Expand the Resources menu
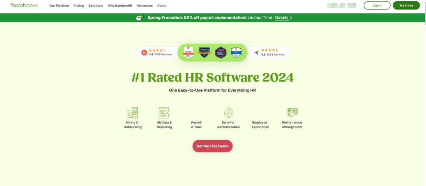Image resolution: width=426 pixels, height=186 pixels. (144, 6)
